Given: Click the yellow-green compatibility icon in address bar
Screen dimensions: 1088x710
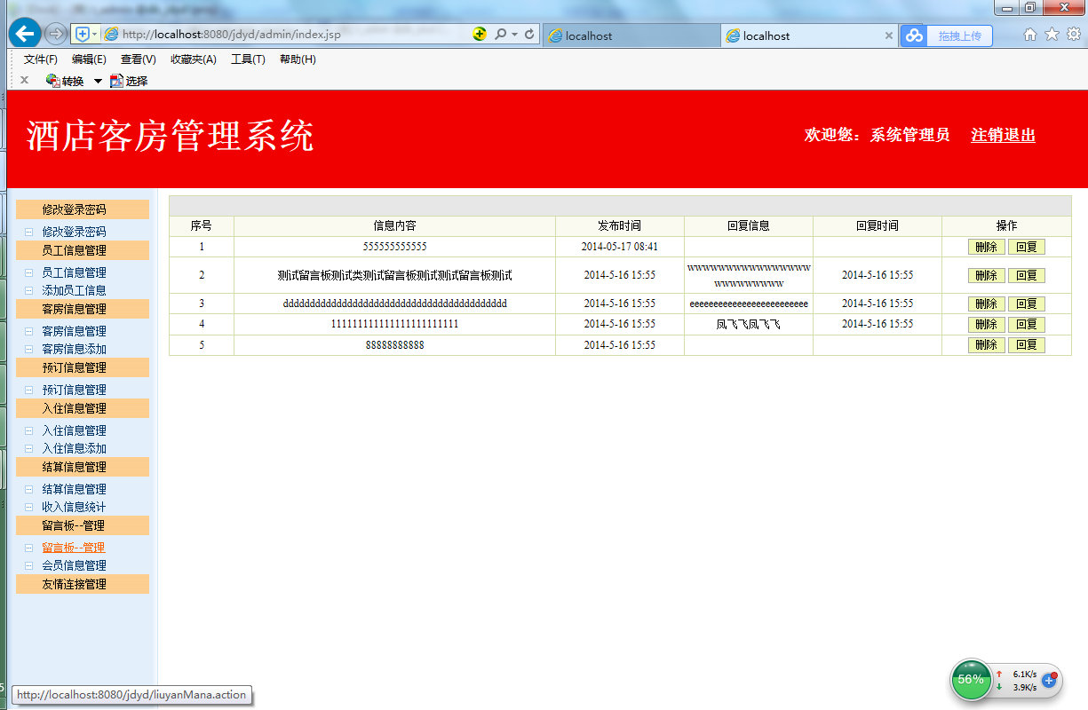Looking at the screenshot, I should coord(480,35).
